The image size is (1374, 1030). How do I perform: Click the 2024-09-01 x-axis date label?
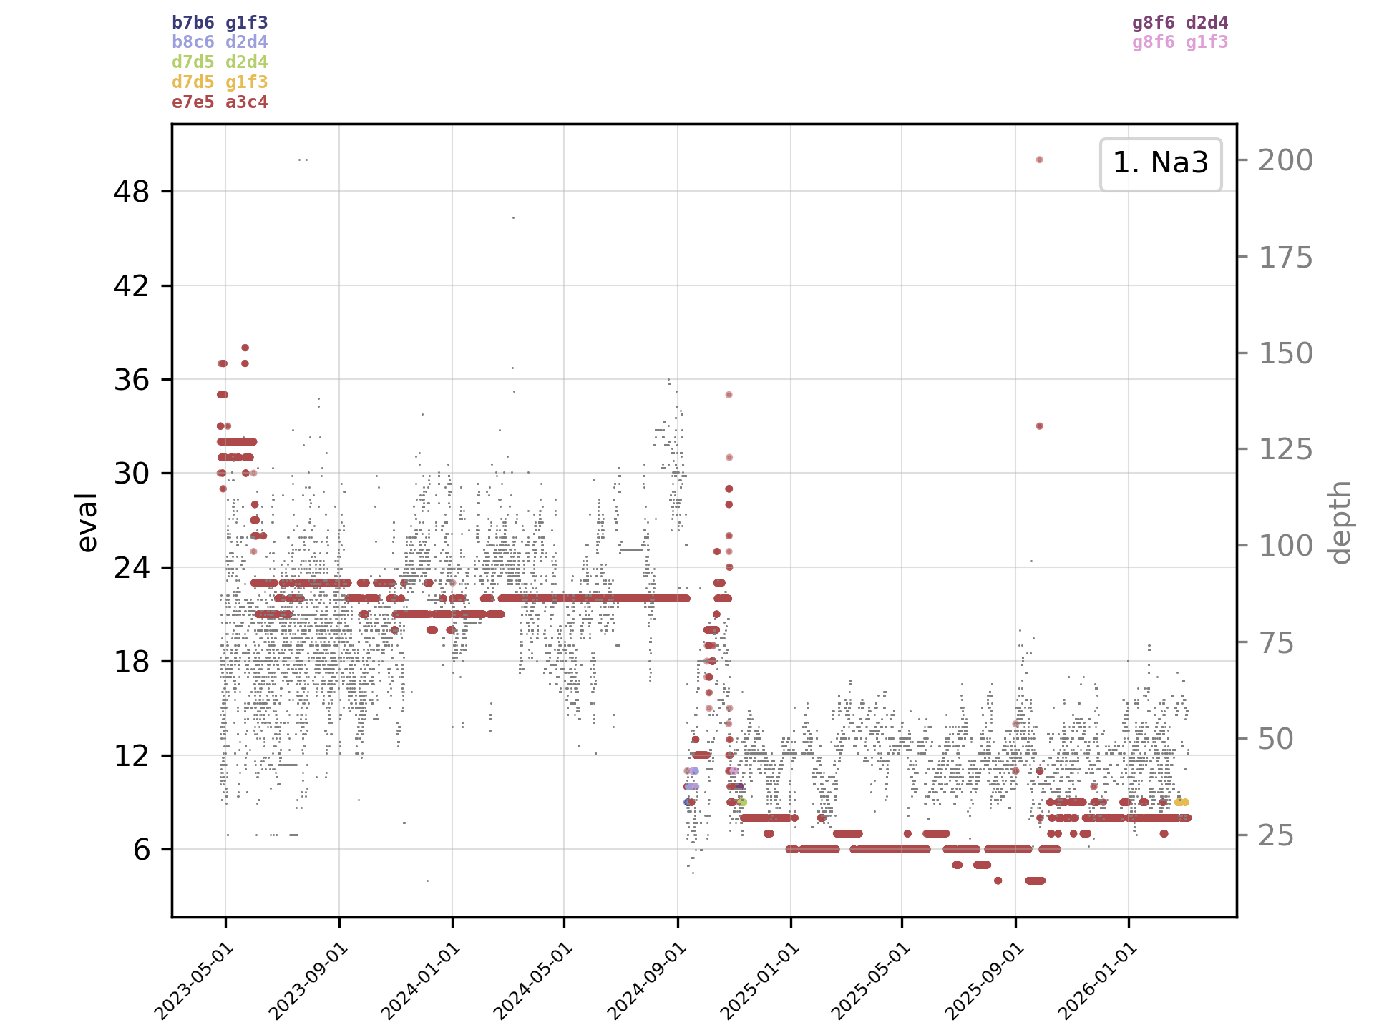645,981
